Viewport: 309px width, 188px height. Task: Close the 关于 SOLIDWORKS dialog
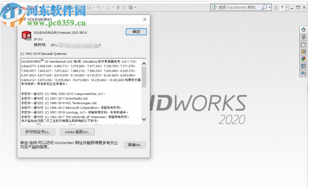point(145,19)
